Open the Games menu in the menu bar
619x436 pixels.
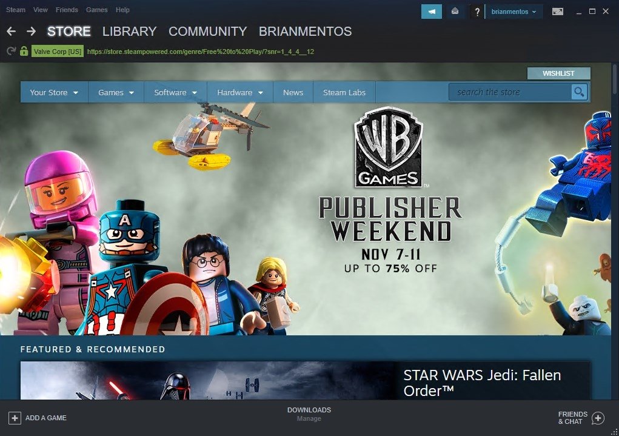coord(97,10)
